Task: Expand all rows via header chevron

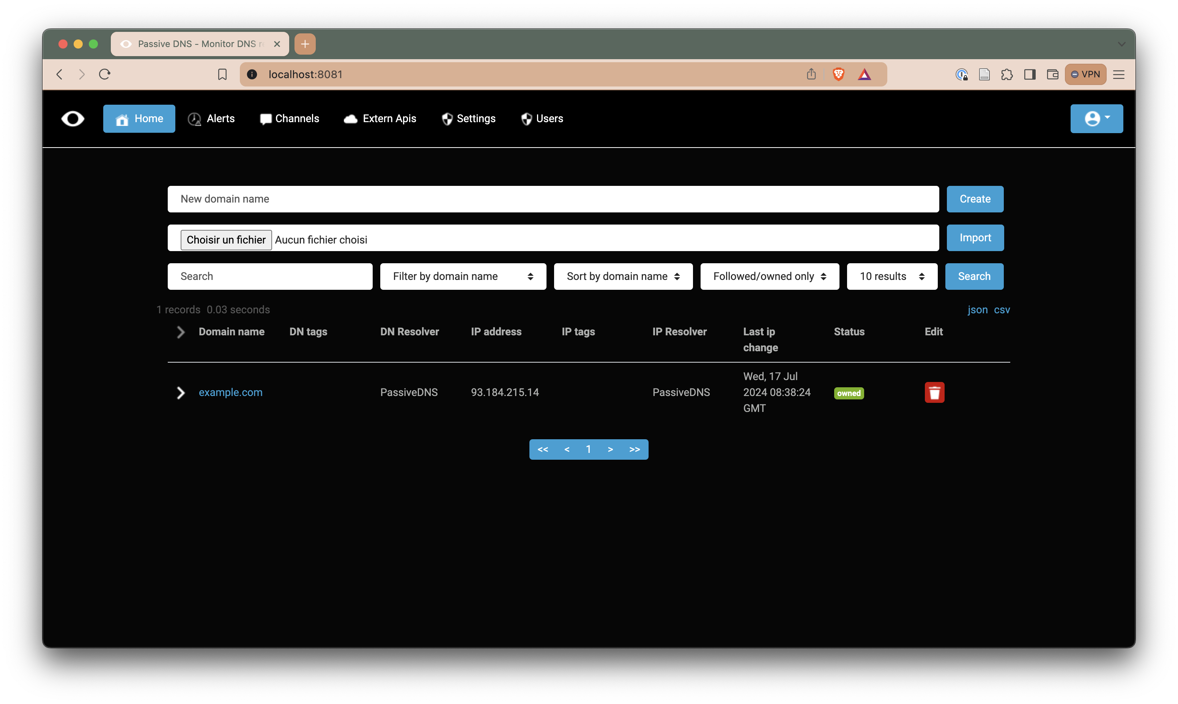Action: point(180,332)
